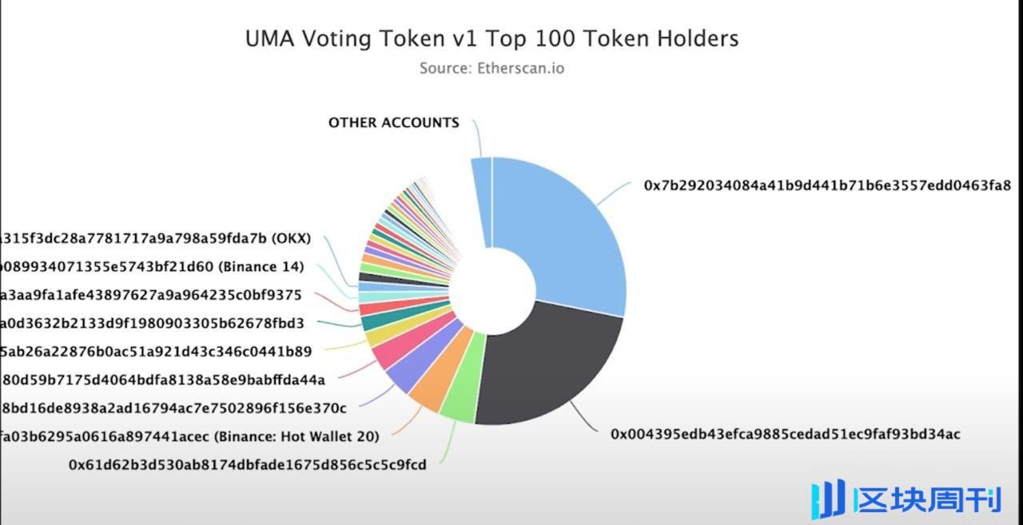Select the small Other Accounts slice

481,200
